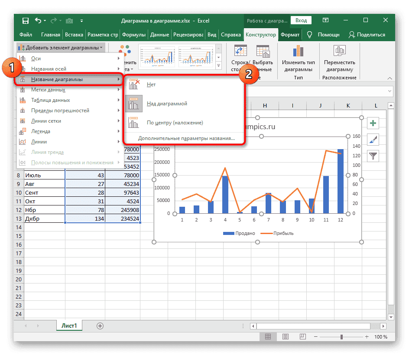Expand the Метки данных submenu
This screenshot has height=355, width=409.
click(48, 90)
